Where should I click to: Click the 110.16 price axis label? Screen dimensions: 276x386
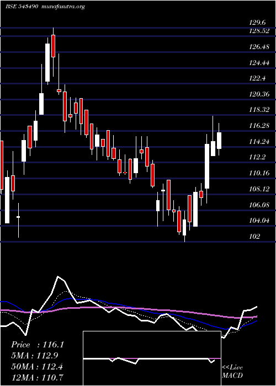[259, 173]
